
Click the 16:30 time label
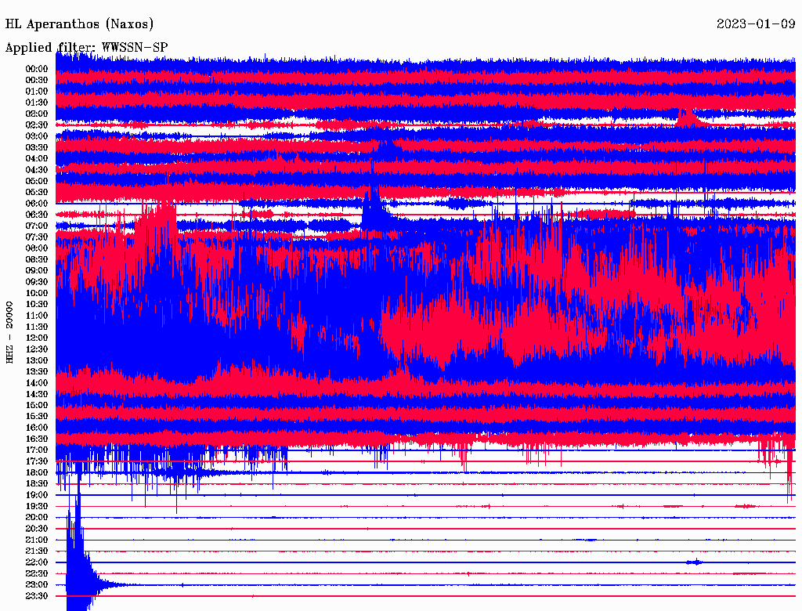(x=37, y=439)
